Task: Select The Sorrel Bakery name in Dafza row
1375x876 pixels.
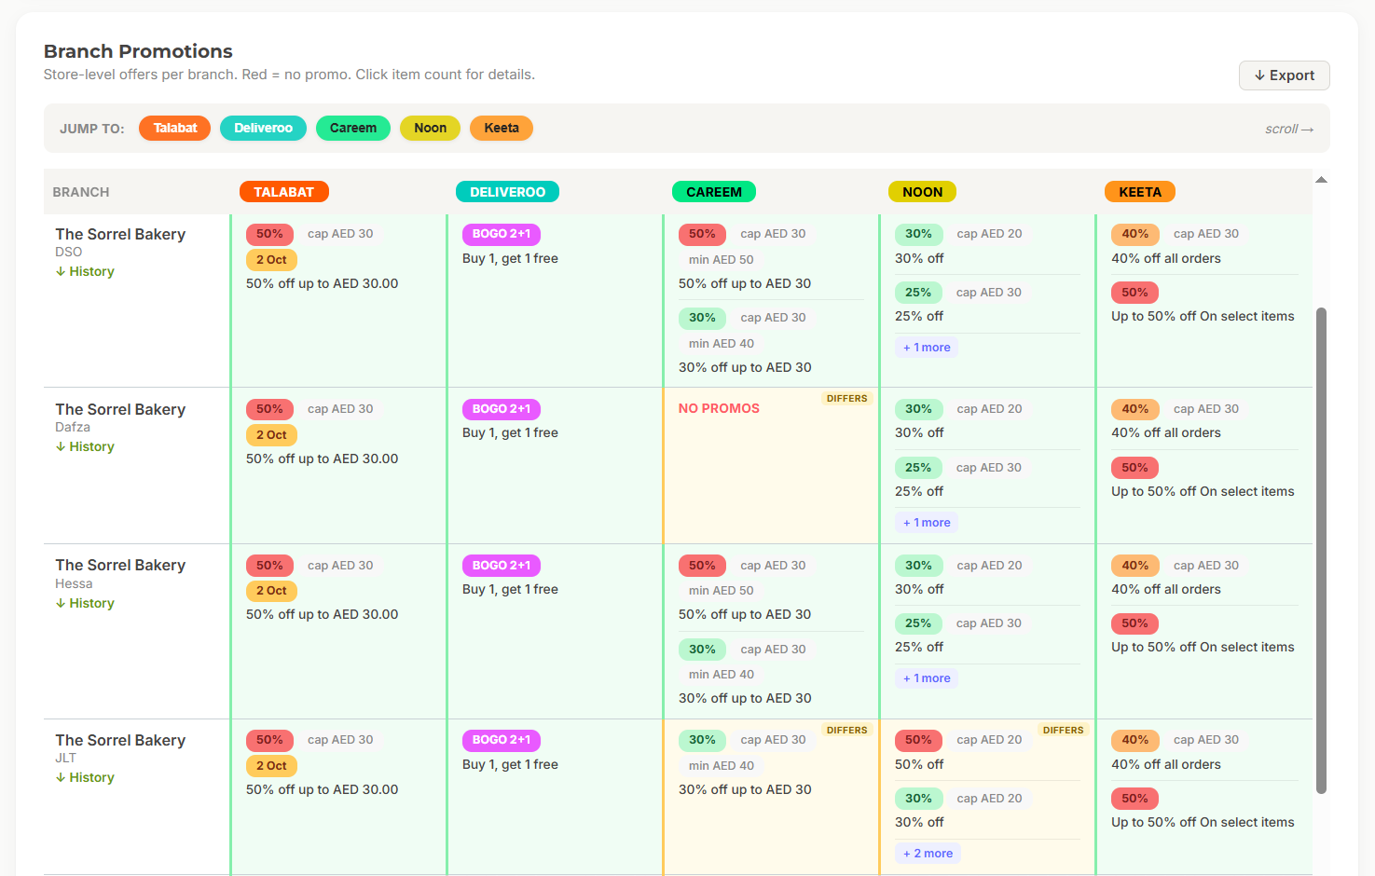Action: click(x=120, y=409)
